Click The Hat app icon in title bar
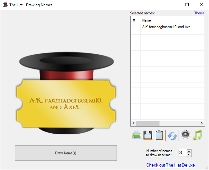209x170 pixels. [x=5, y=5]
